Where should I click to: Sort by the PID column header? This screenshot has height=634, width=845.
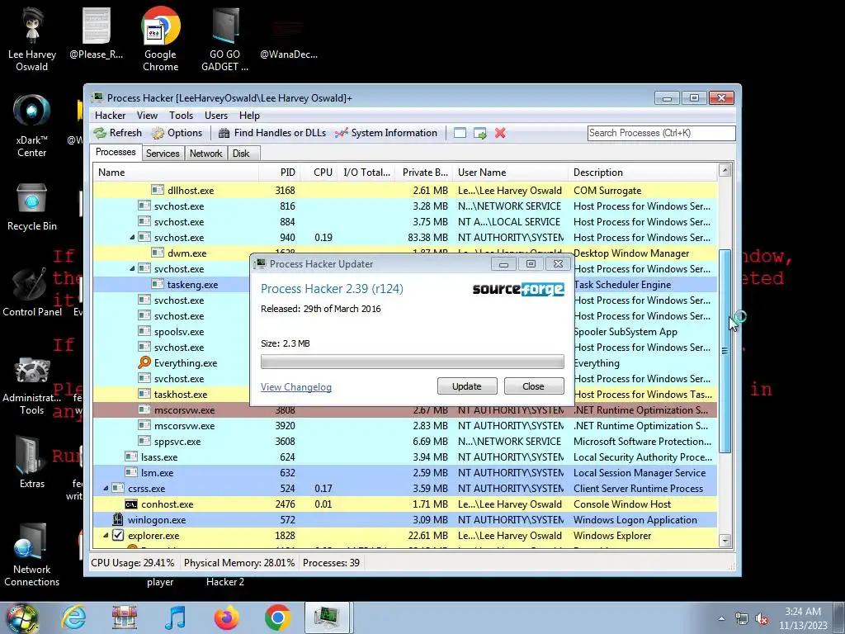coord(280,173)
